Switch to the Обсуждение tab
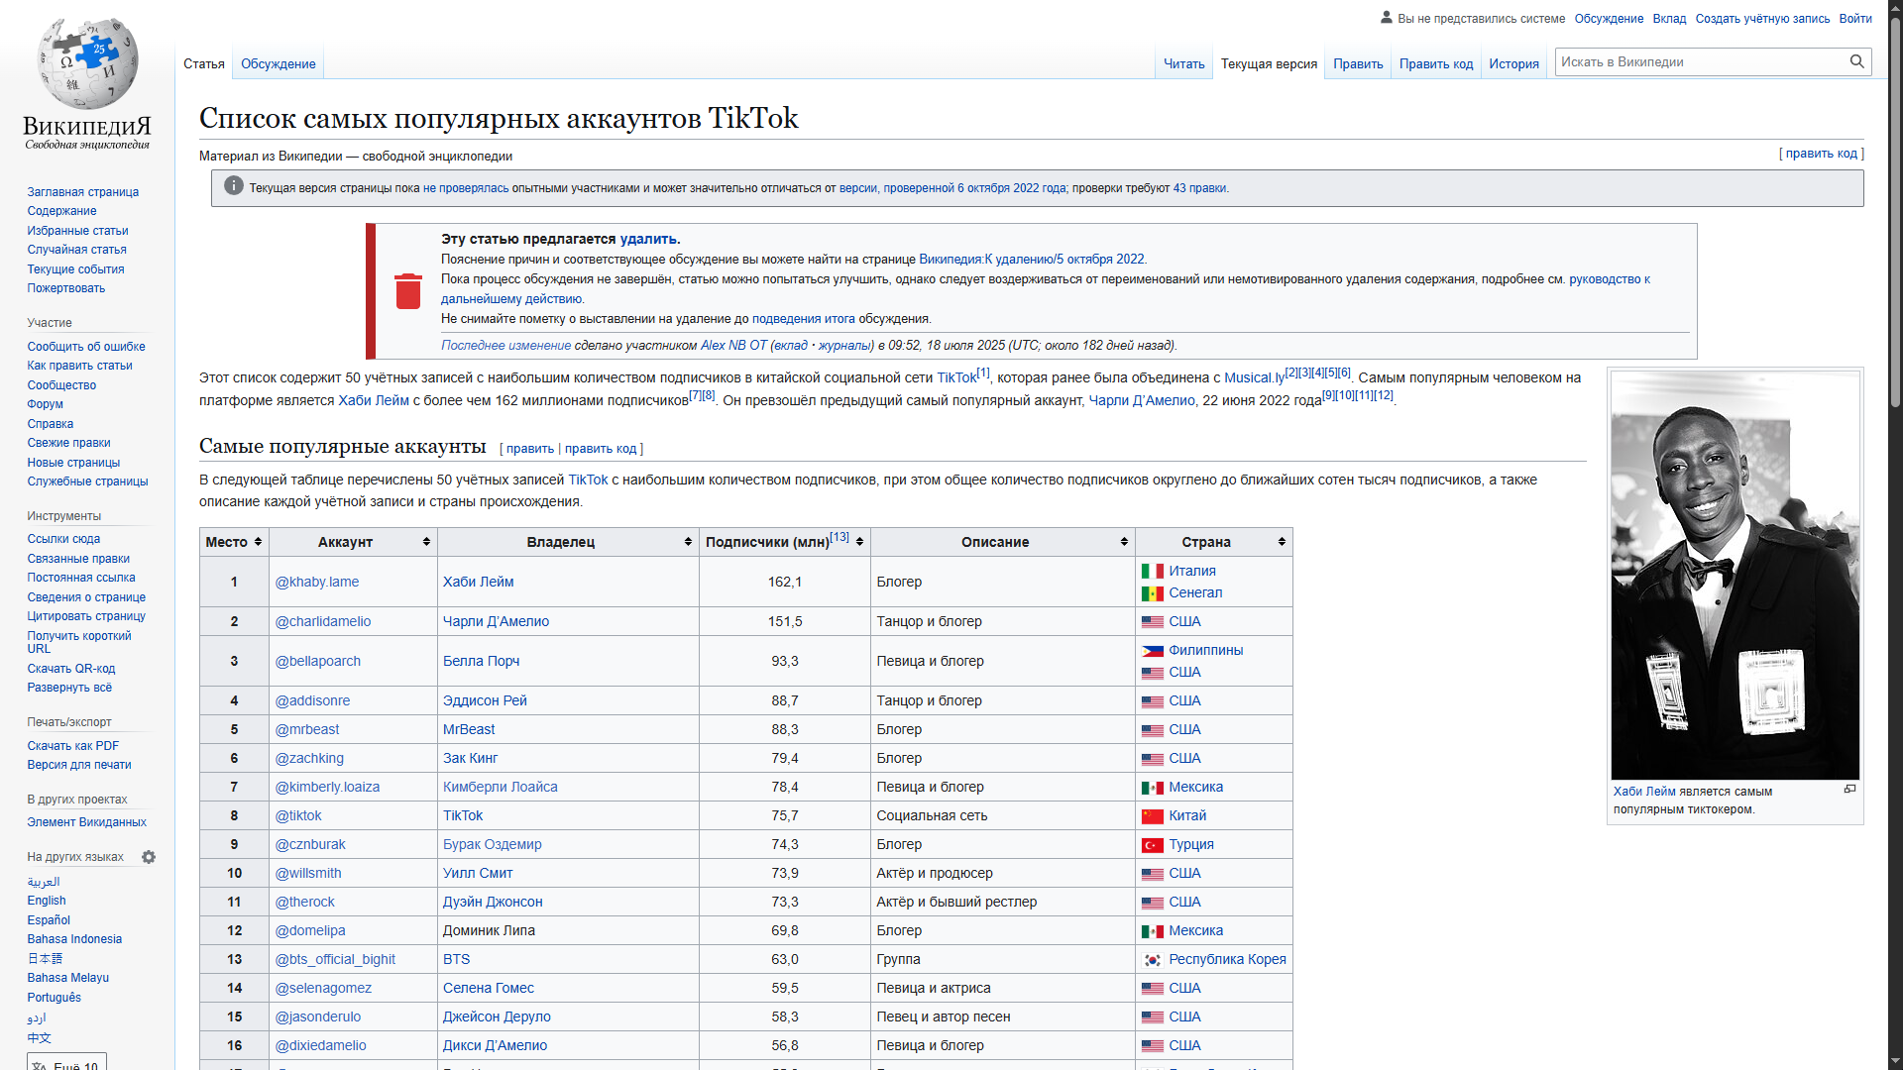Viewport: 1903px width, 1070px height. [x=278, y=63]
